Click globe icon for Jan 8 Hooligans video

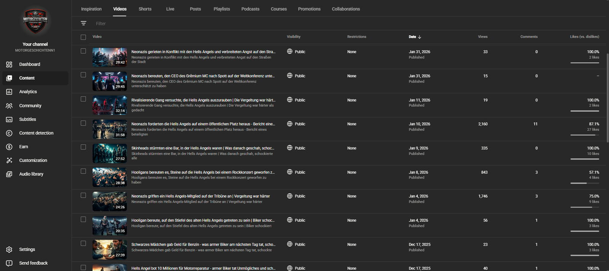click(290, 172)
